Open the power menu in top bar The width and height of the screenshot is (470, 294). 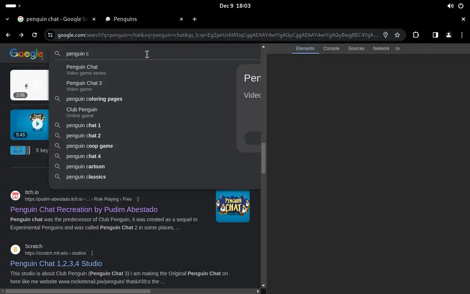[461, 6]
